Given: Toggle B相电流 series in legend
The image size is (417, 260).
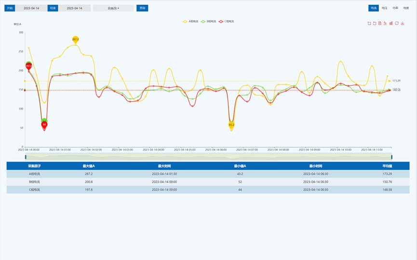Looking at the screenshot, I should click(208, 22).
